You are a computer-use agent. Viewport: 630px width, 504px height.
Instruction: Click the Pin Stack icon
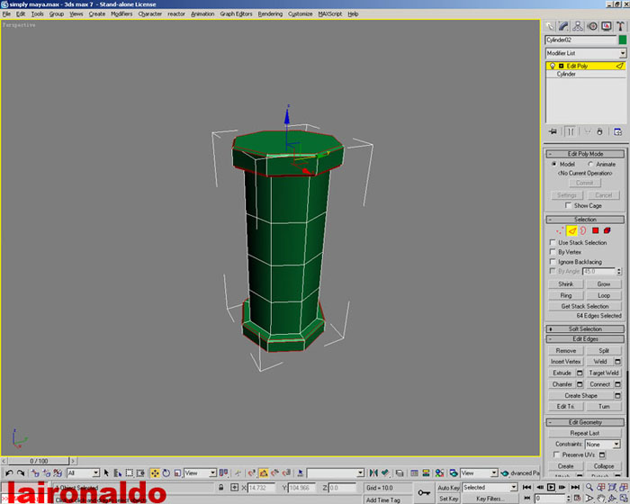(553, 131)
